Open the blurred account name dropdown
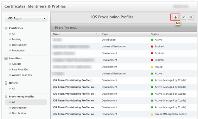 click(181, 6)
